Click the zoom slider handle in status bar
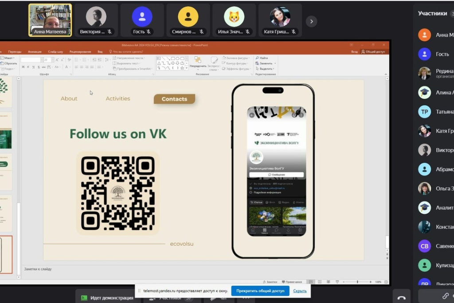 [x=357, y=282]
